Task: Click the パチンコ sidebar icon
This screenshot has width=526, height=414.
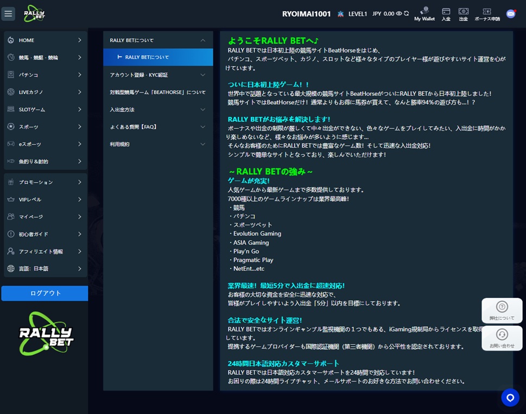Action: pyautogui.click(x=11, y=75)
